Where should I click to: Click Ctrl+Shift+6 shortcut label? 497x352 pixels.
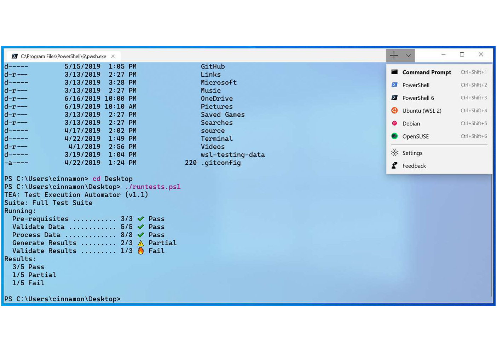[474, 136]
